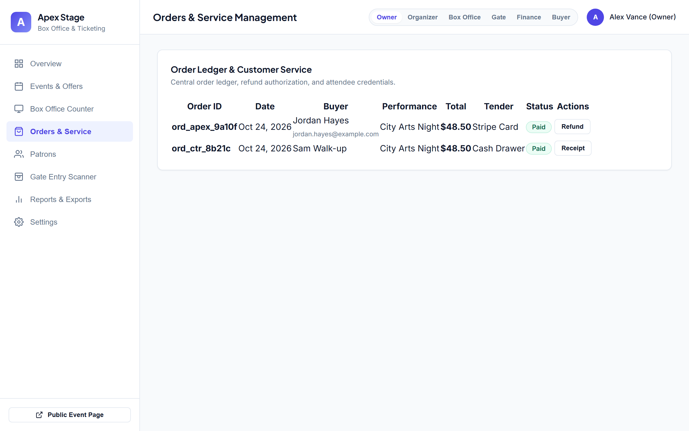This screenshot has height=431, width=689.
Task: Click the Total column header
Action: [456, 106]
